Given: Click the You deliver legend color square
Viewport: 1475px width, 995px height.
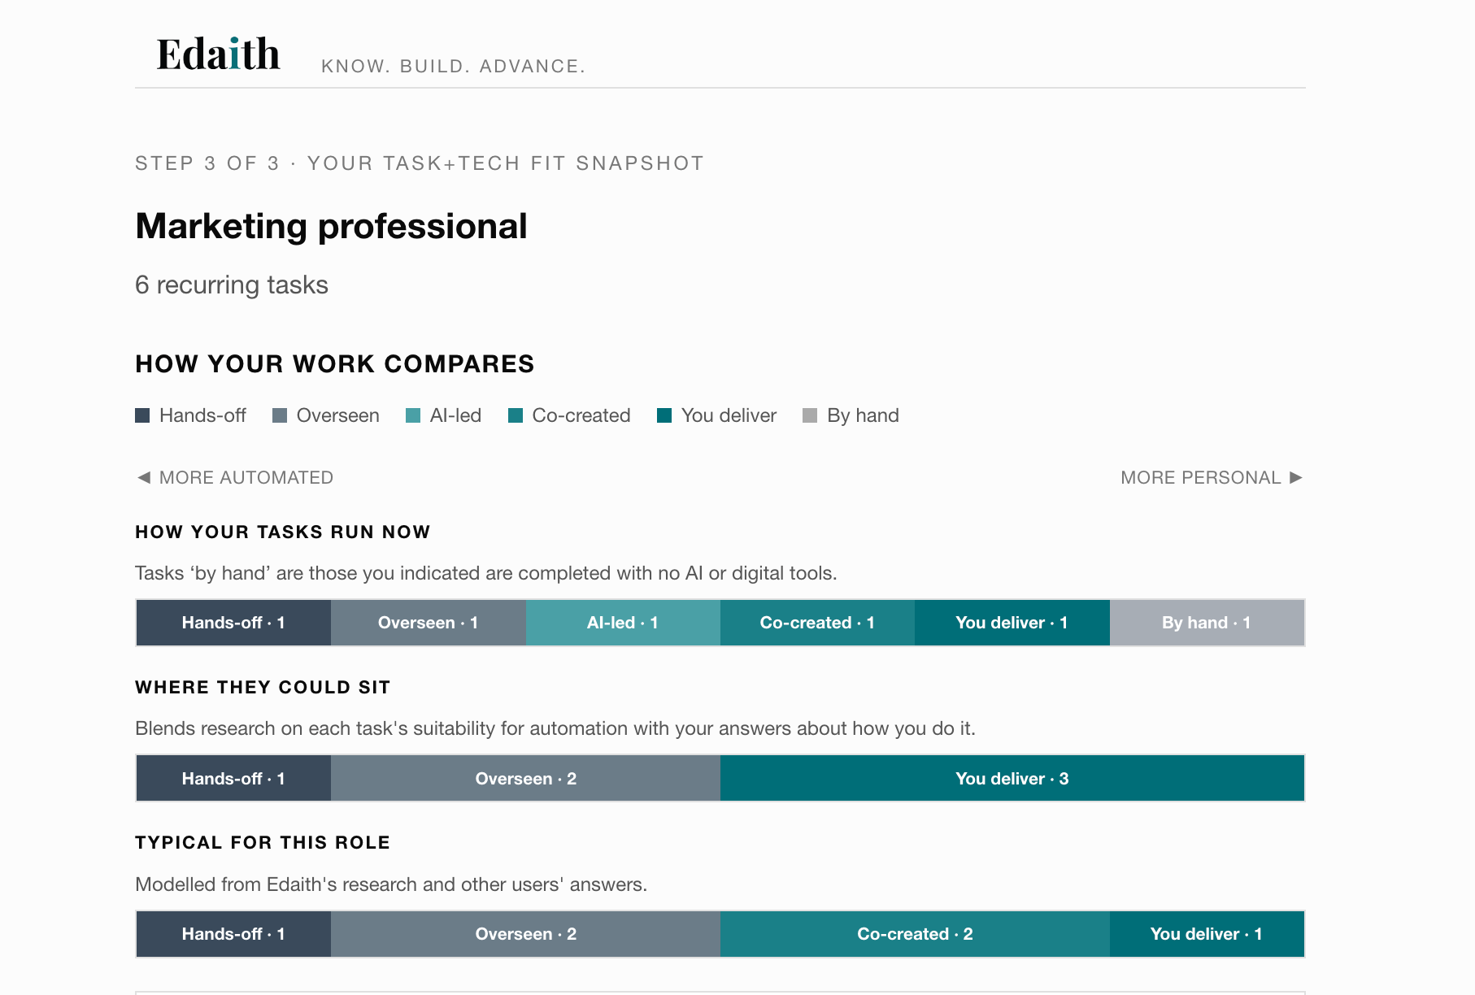Looking at the screenshot, I should (664, 415).
